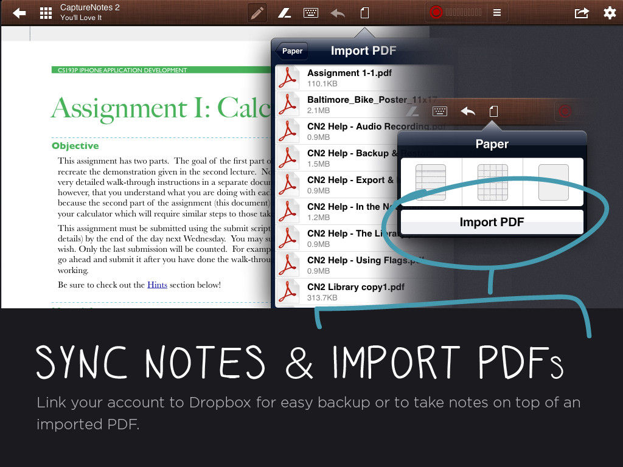Click the PDF icon beside CN2 Help - Backup

click(x=288, y=158)
